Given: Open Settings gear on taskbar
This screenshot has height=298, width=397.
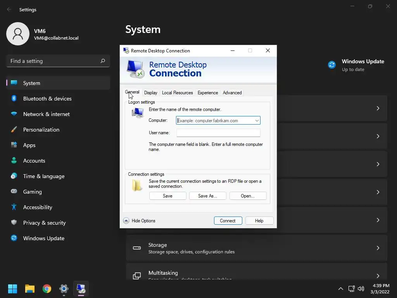Looking at the screenshot, I should (64, 289).
